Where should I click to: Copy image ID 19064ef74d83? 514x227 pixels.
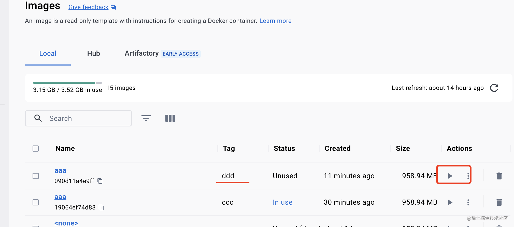coord(101,207)
